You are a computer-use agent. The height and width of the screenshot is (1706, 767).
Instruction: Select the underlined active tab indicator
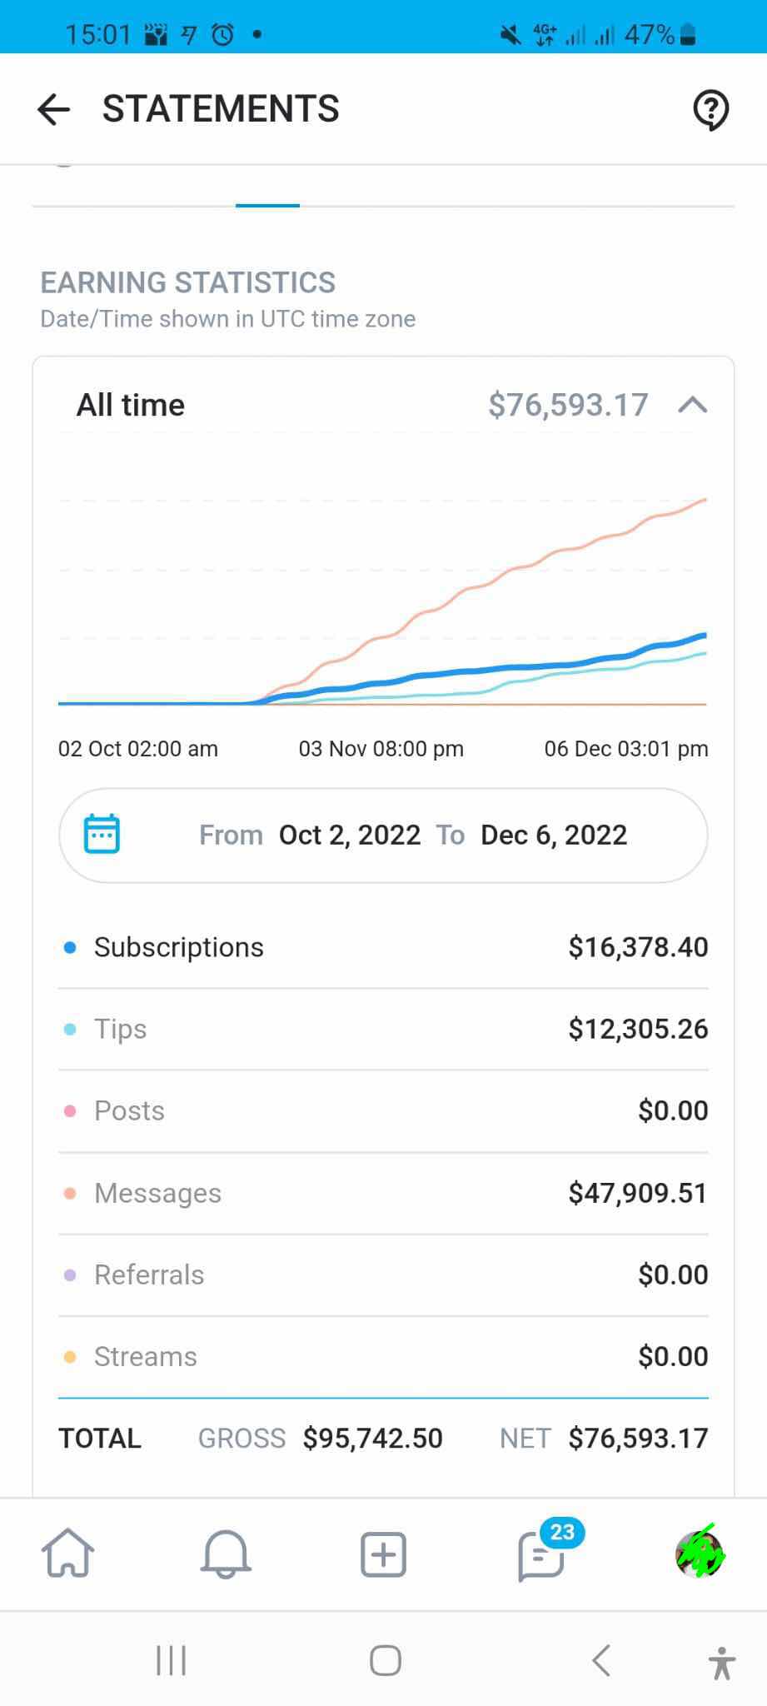click(267, 205)
